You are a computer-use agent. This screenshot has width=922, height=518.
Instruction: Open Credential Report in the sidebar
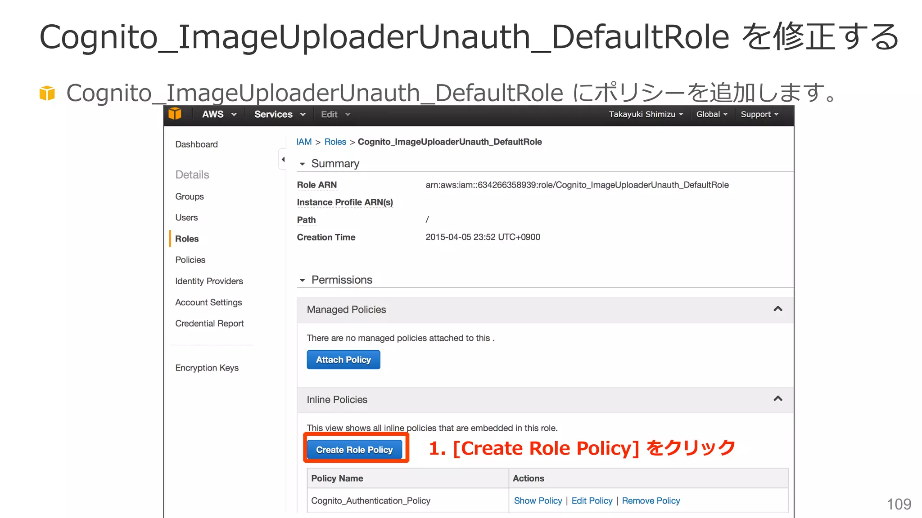point(209,323)
